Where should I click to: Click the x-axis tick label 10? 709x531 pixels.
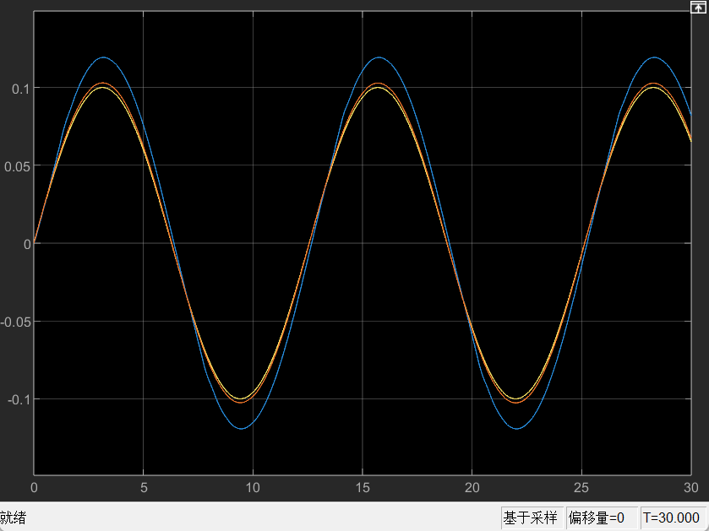tap(253, 488)
